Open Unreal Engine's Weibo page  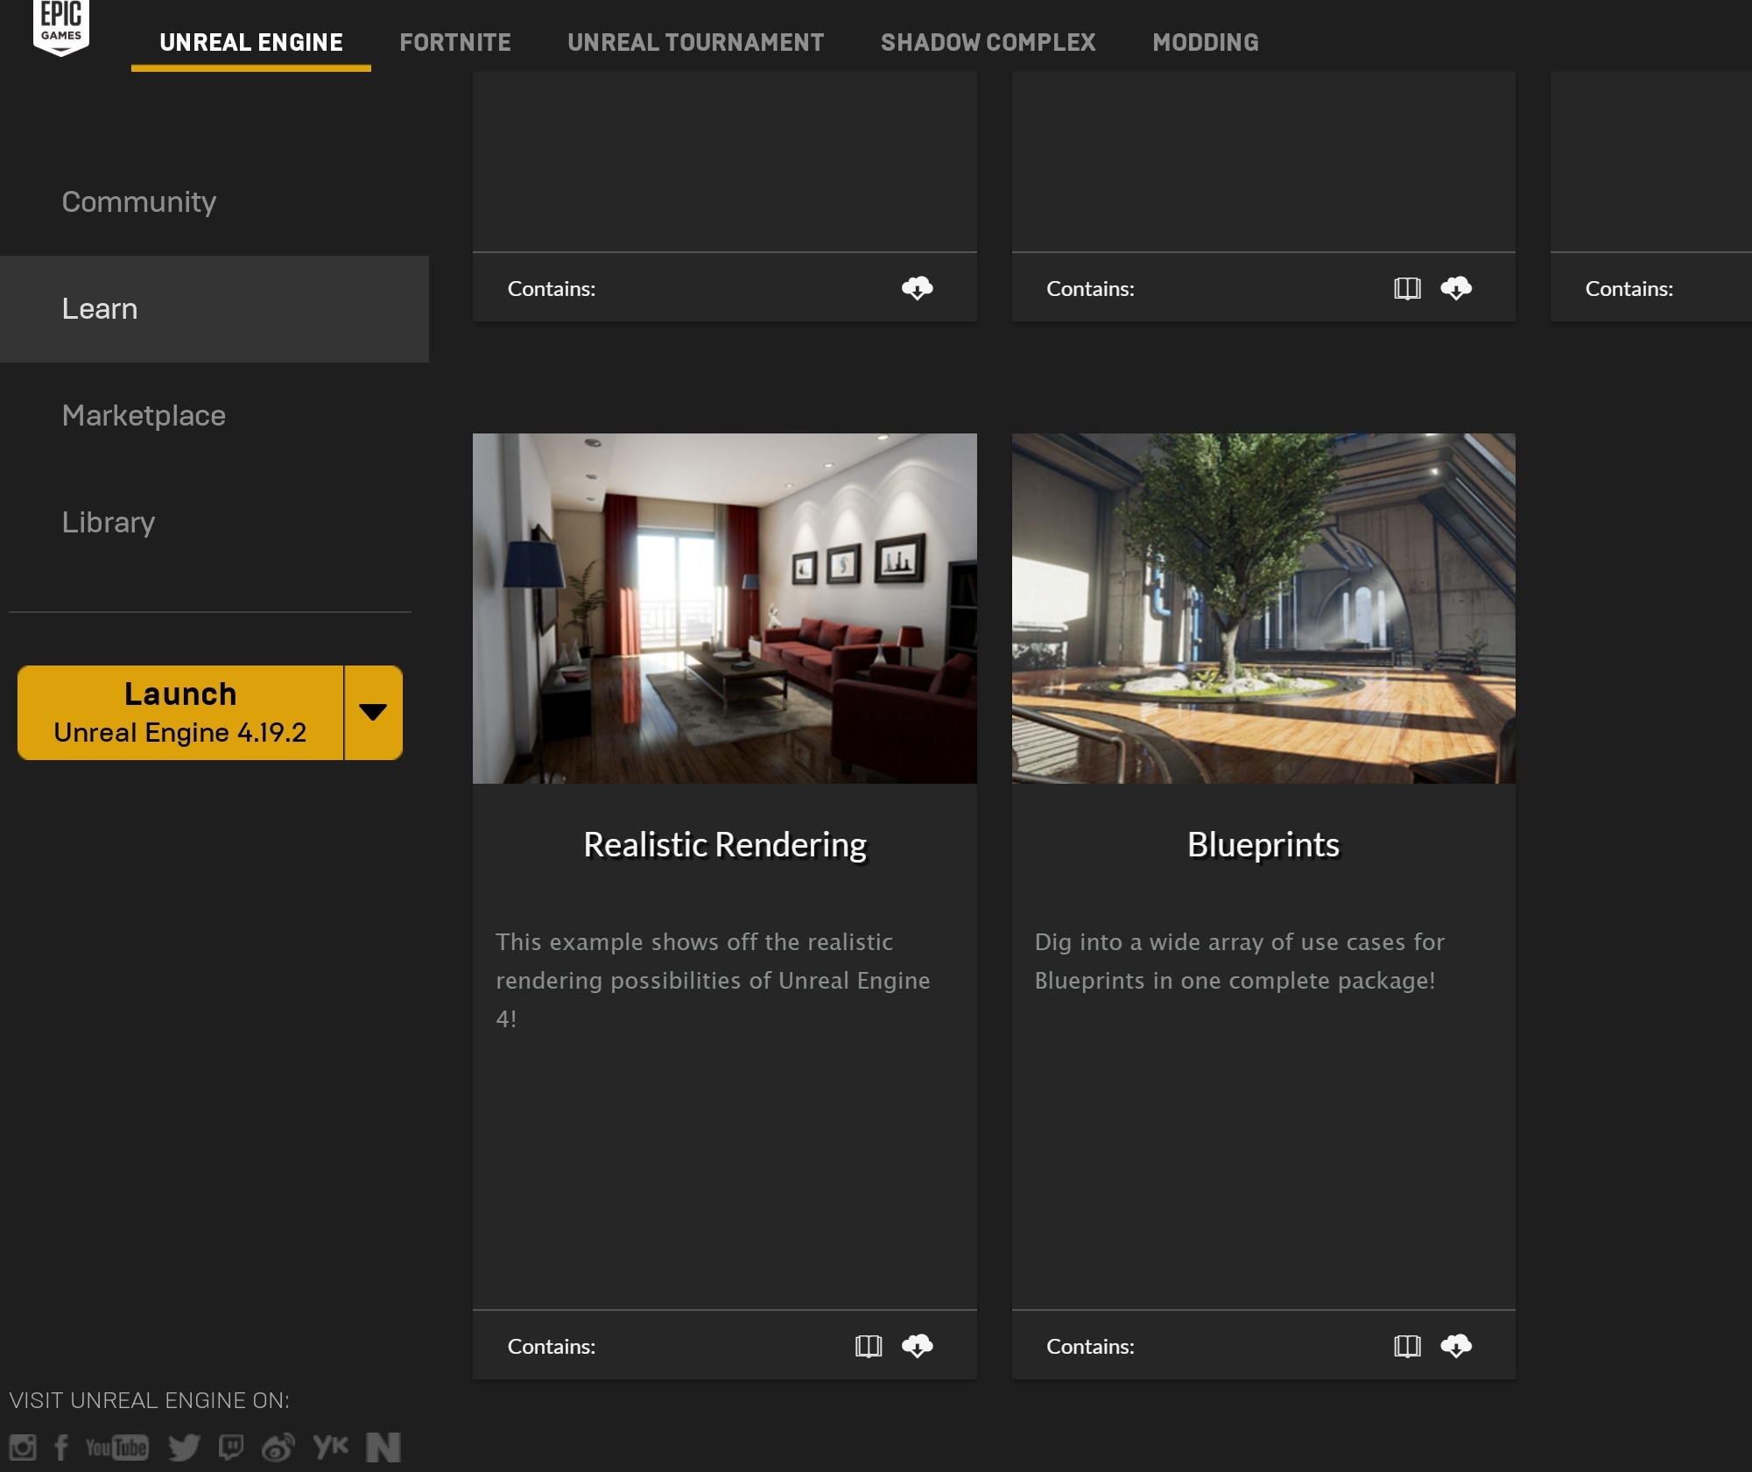(278, 1447)
